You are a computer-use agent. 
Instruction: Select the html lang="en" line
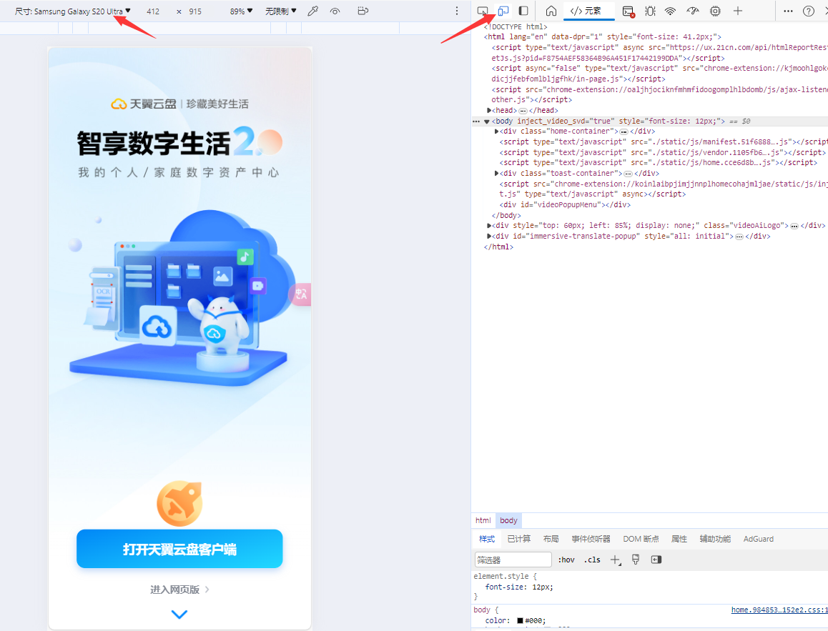click(603, 37)
